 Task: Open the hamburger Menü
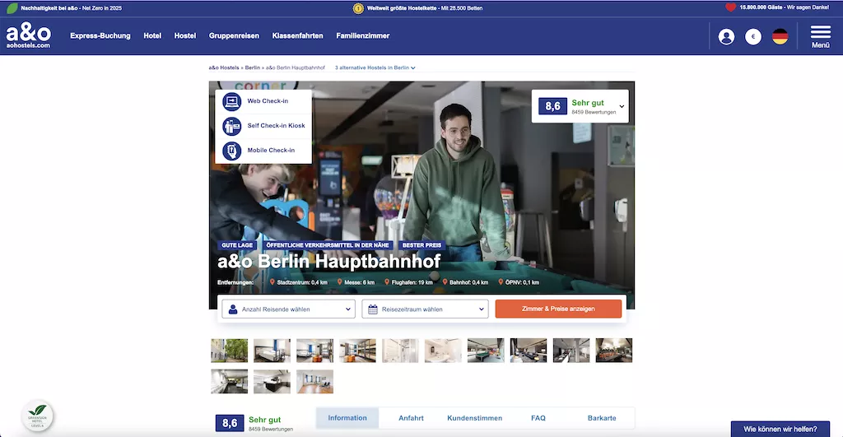[x=821, y=36]
